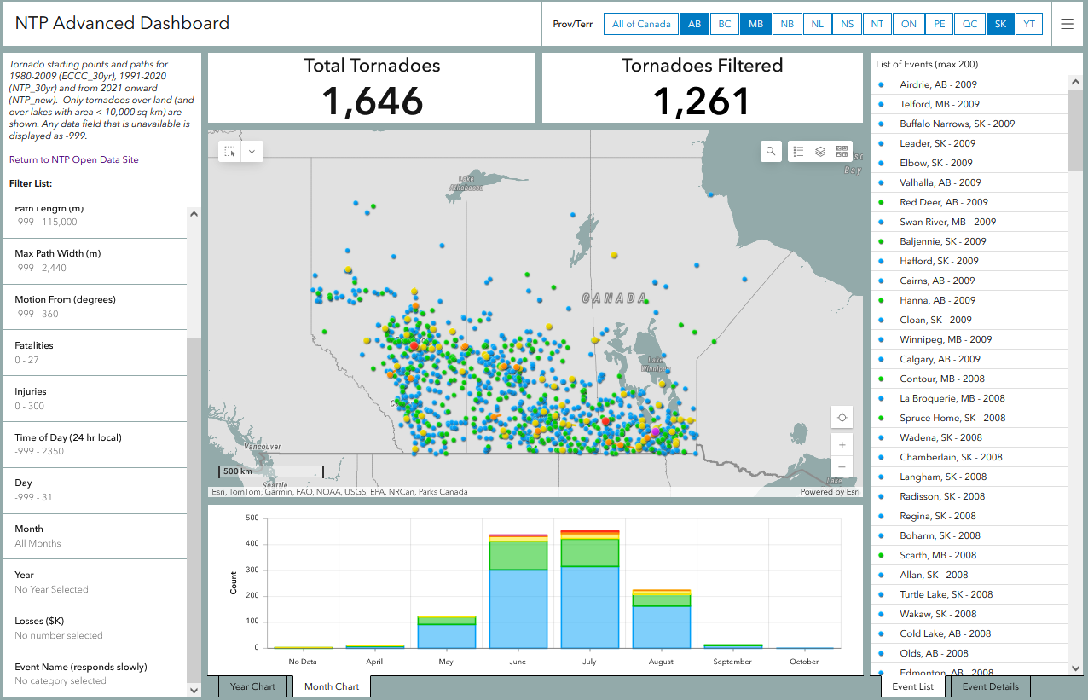Follow Return to NTP Open Data Site link
This screenshot has height=700, width=1088.
(x=74, y=159)
